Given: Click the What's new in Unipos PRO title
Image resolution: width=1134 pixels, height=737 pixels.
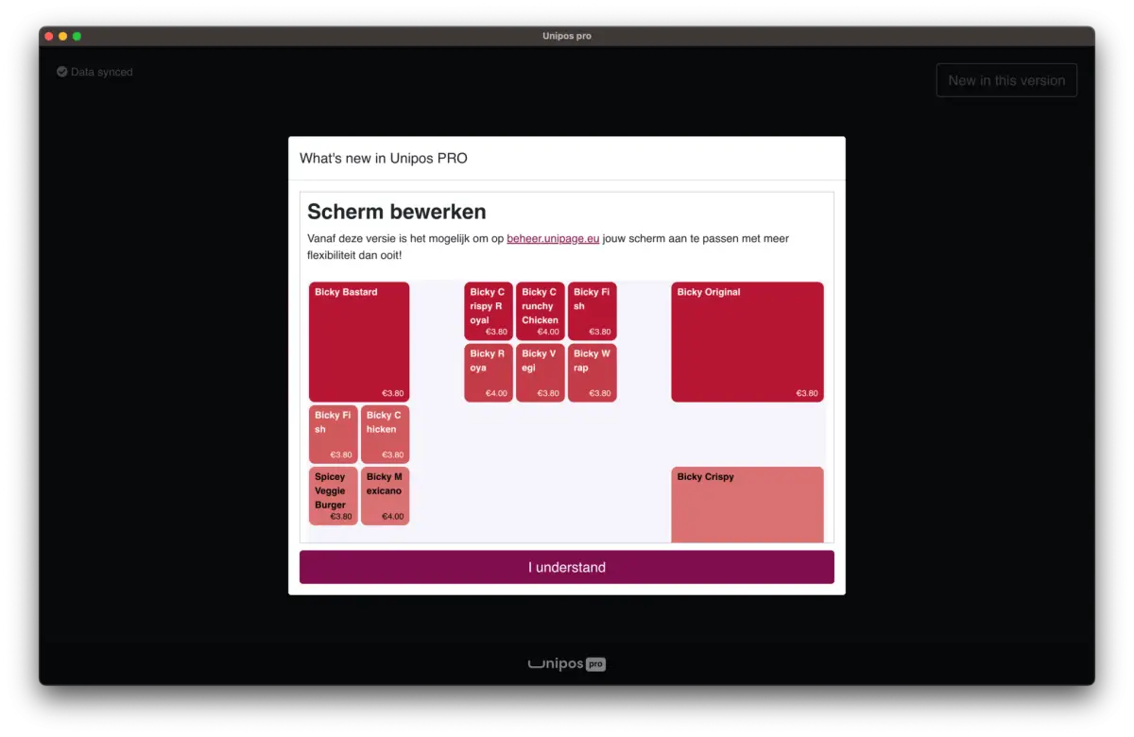Looking at the screenshot, I should pyautogui.click(x=384, y=158).
